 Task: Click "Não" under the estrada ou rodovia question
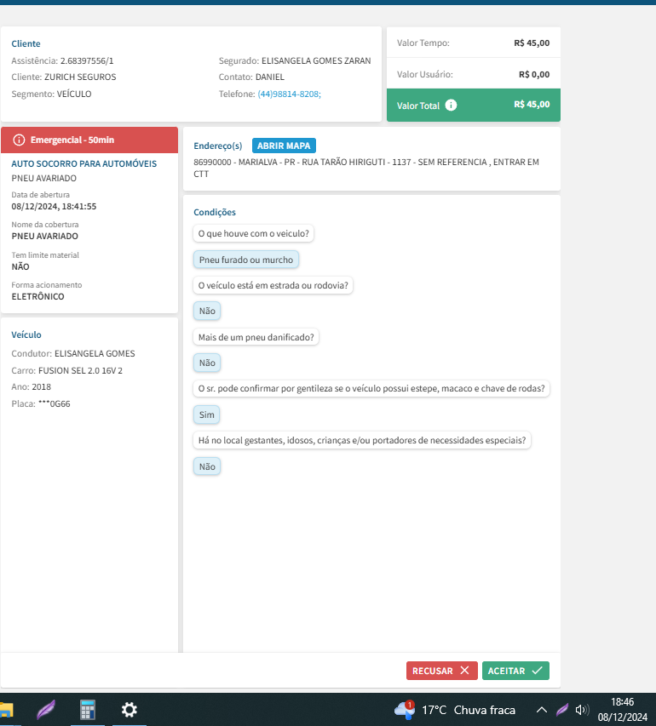pos(207,312)
